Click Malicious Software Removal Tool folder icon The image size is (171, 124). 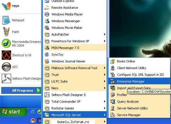[47, 68]
